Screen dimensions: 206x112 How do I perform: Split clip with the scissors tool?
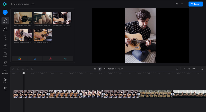coord(13,69)
